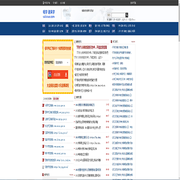The width and height of the screenshot is (180, 180).
Task: Open the safuixue.com site logo
Action: [48, 14]
